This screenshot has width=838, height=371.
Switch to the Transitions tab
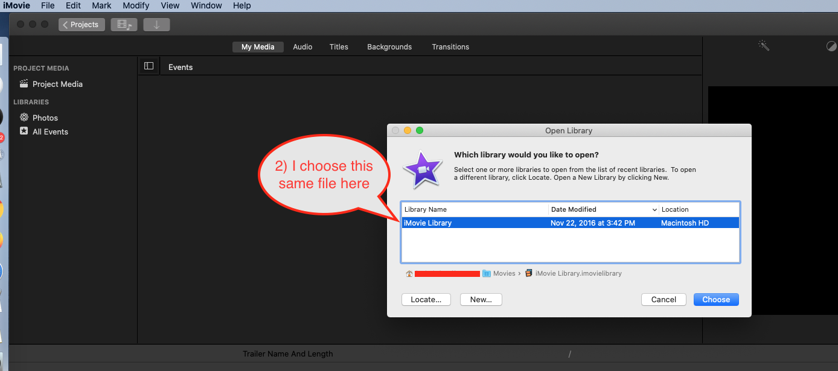[x=450, y=47]
